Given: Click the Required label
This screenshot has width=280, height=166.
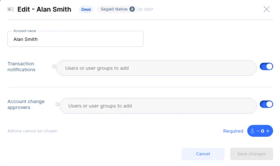Looking at the screenshot, I should [x=233, y=131].
